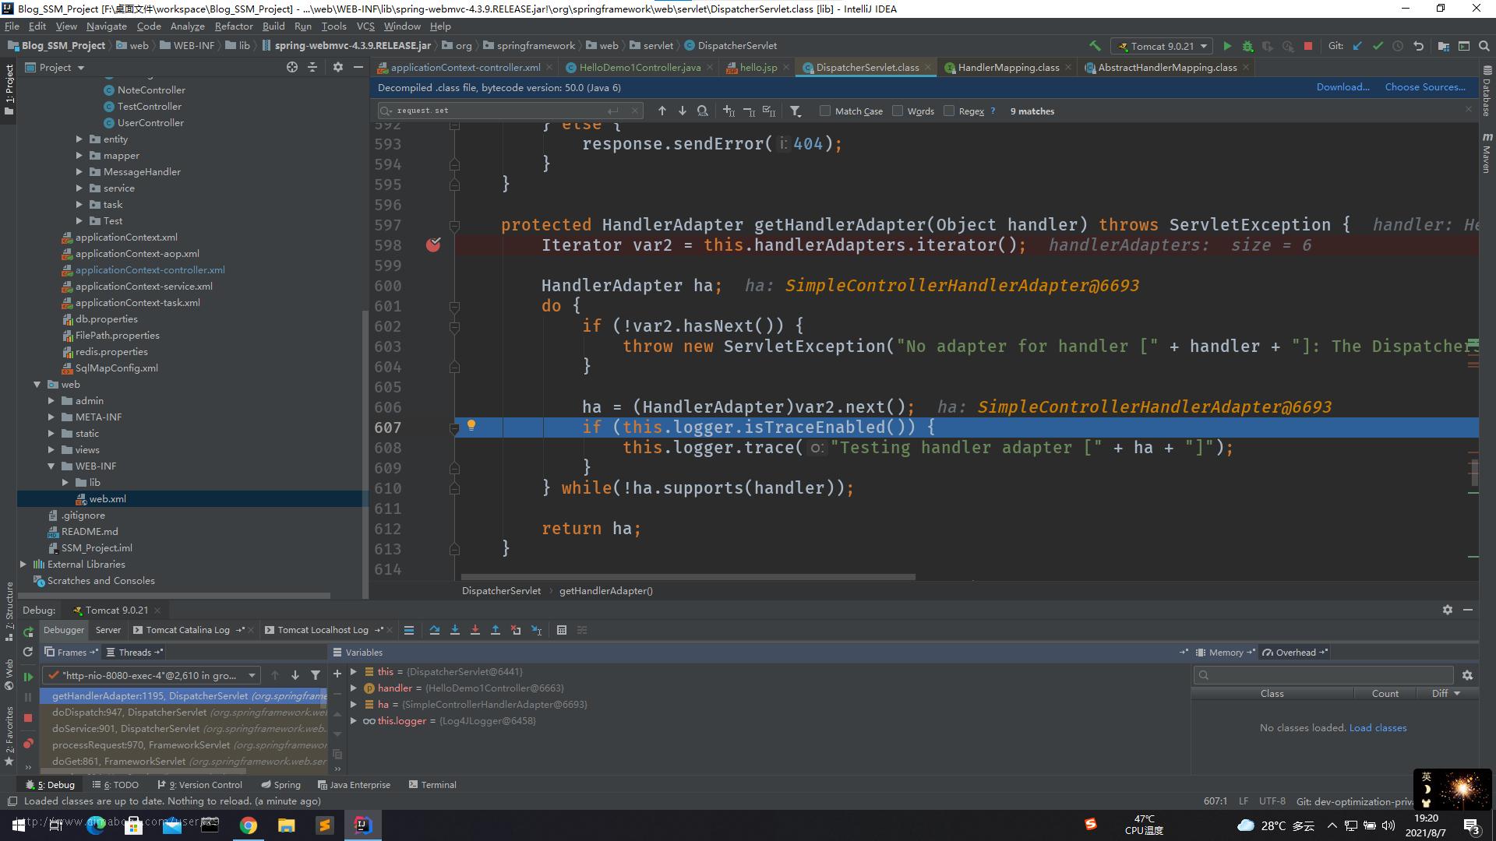The height and width of the screenshot is (841, 1496).
Task: Click Step Out in debugger toolbar
Action: [x=496, y=630]
